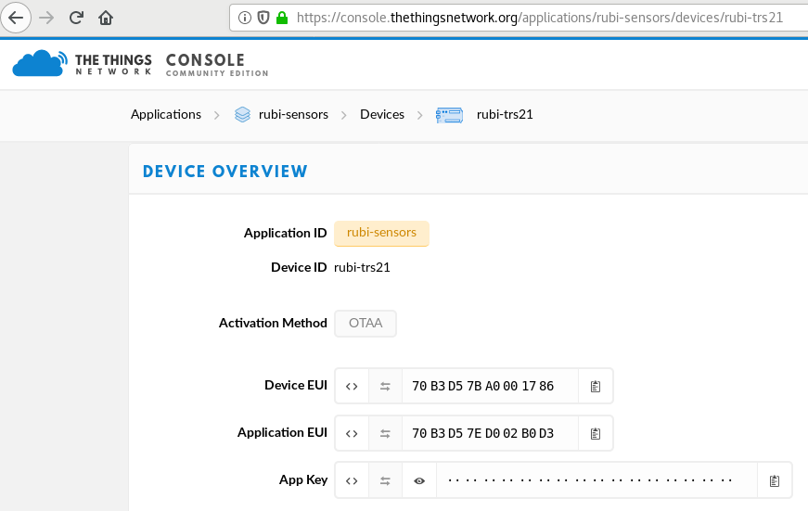Click the rubi-sensors Application ID tag
The width and height of the screenshot is (808, 511).
(381, 234)
